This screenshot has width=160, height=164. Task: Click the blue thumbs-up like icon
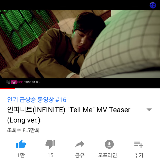point(21,144)
